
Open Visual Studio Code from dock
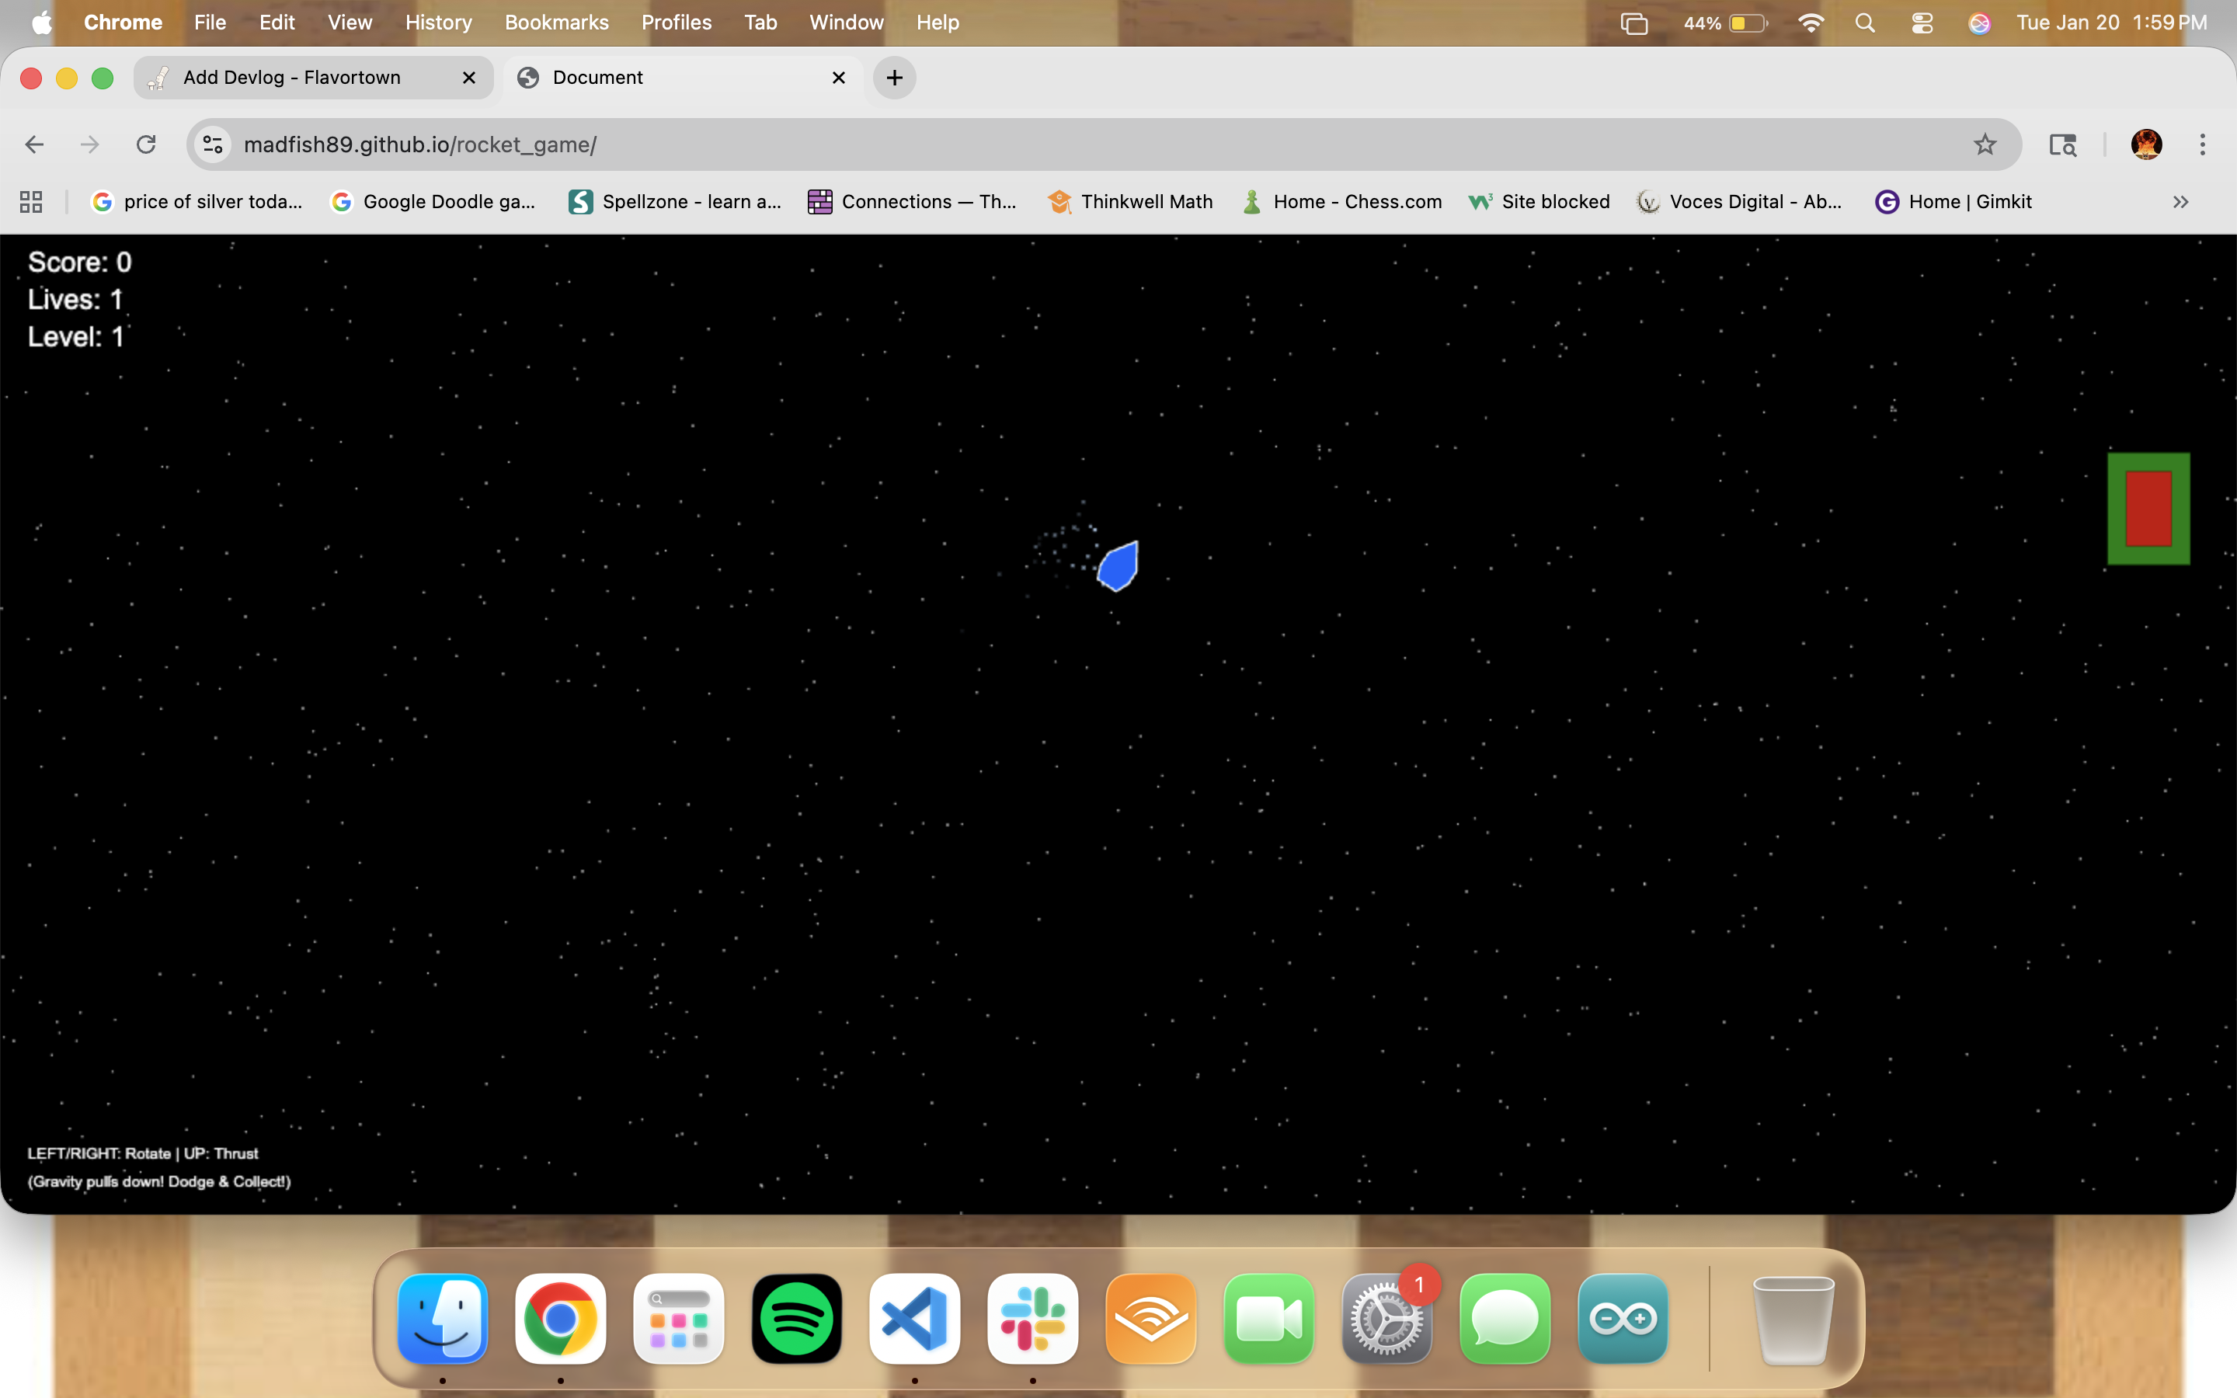point(913,1317)
